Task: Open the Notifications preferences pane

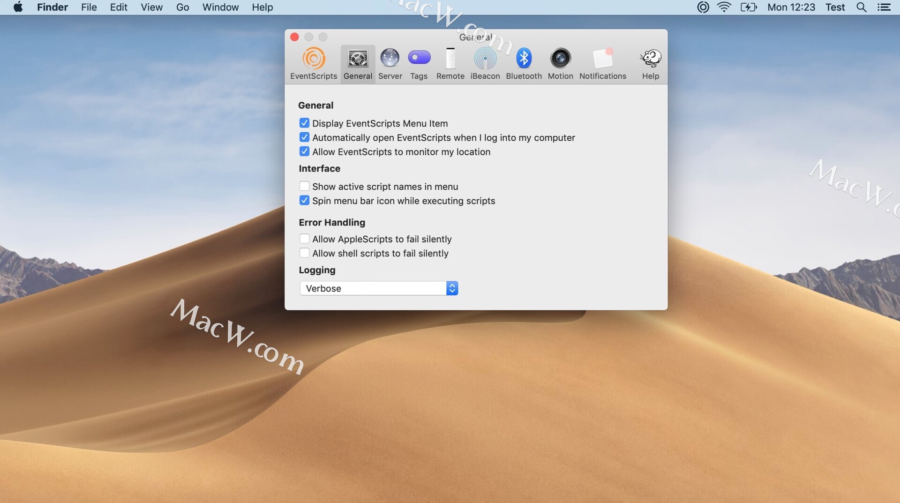Action: pyautogui.click(x=602, y=64)
